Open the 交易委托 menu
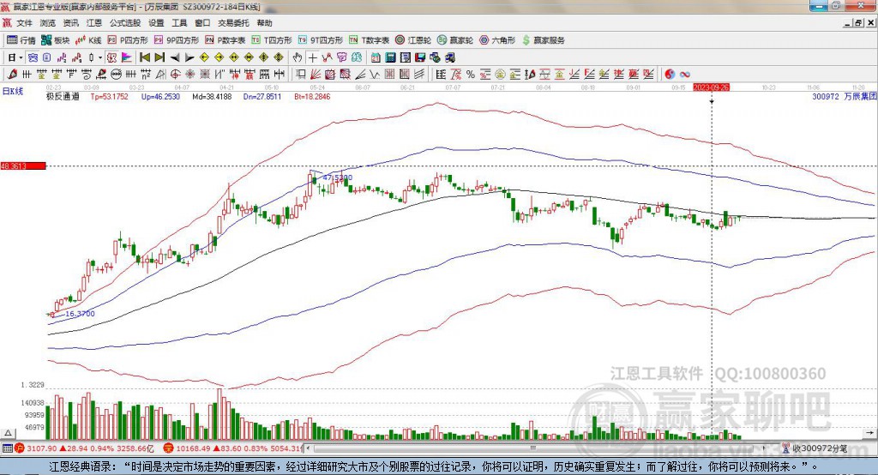Viewport: 878px width, 475px height. pos(233,23)
